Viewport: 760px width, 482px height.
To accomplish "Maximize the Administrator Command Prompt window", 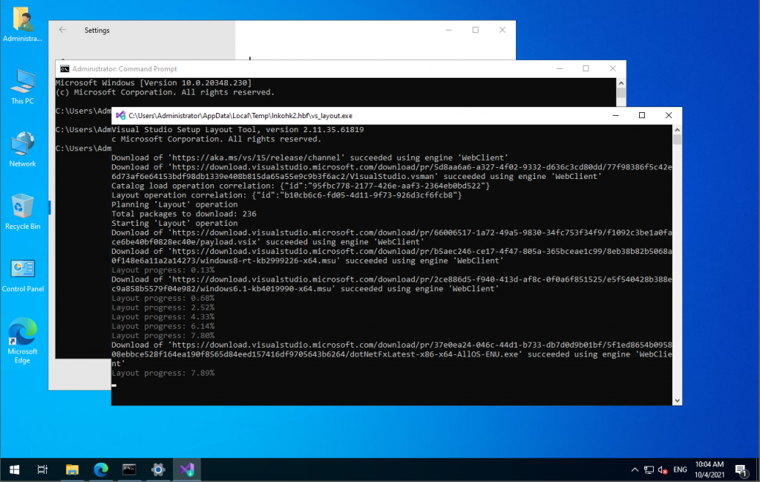I will point(586,69).
